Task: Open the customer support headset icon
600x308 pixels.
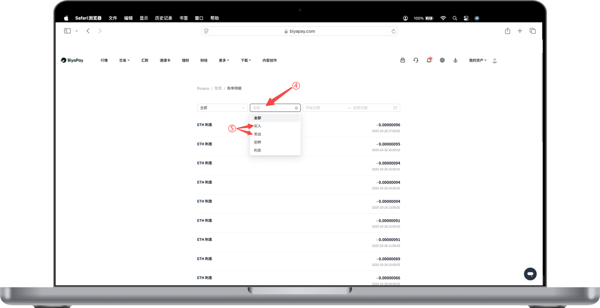Action: point(416,60)
